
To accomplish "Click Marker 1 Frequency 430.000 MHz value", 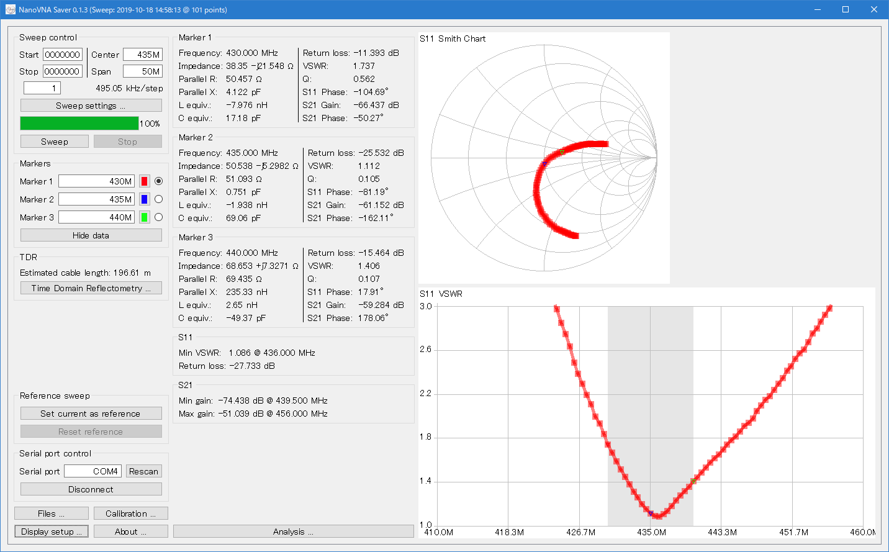I will tap(252, 53).
